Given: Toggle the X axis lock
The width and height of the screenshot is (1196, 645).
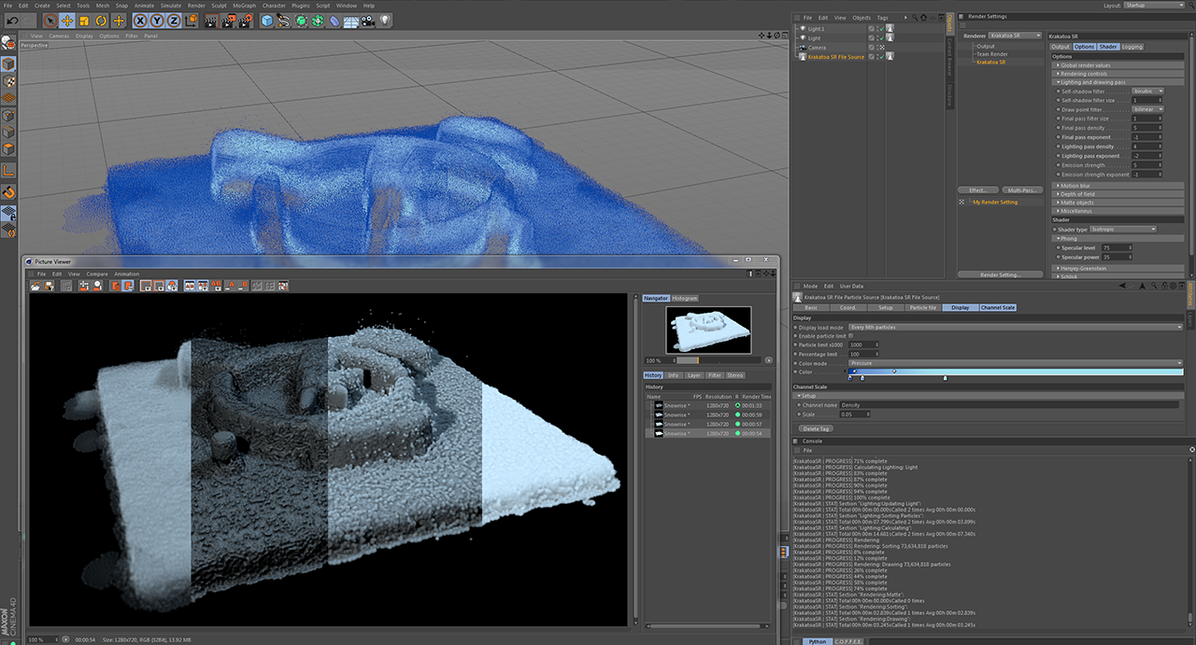Looking at the screenshot, I should (x=140, y=20).
